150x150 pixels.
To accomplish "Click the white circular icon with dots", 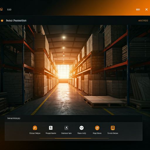I will pyautogui.click(x=81, y=128).
